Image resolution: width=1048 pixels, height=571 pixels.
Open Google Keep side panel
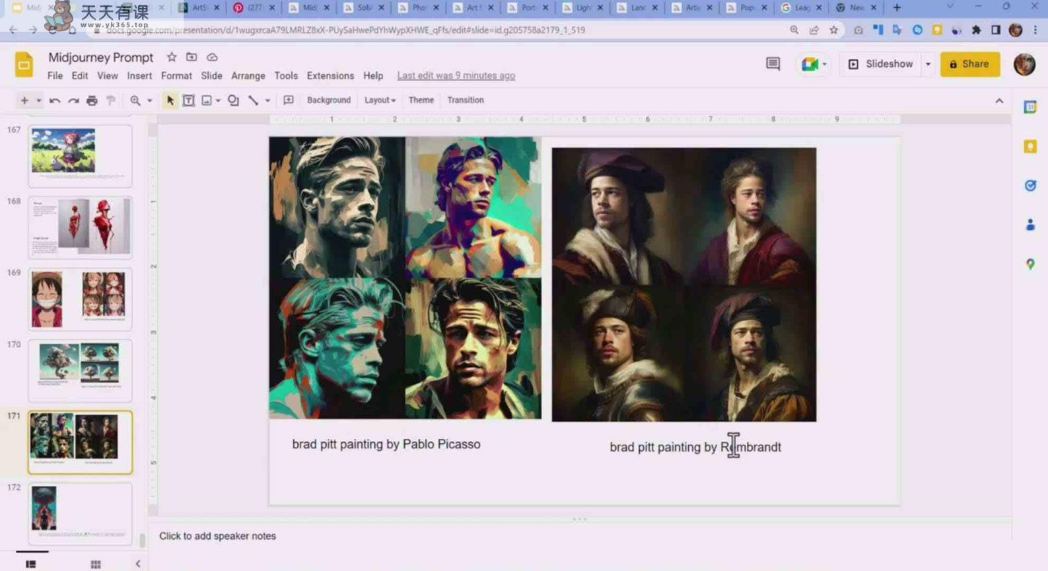coord(1030,147)
